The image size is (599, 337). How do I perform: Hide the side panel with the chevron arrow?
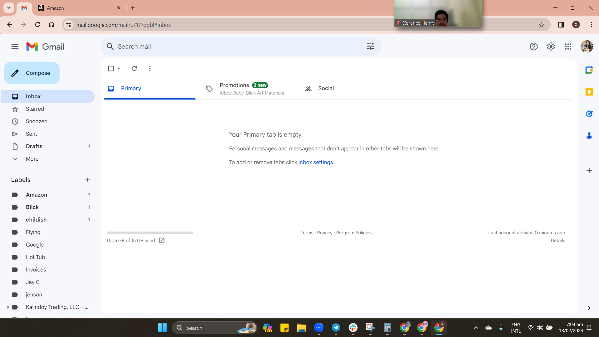pyautogui.click(x=589, y=308)
